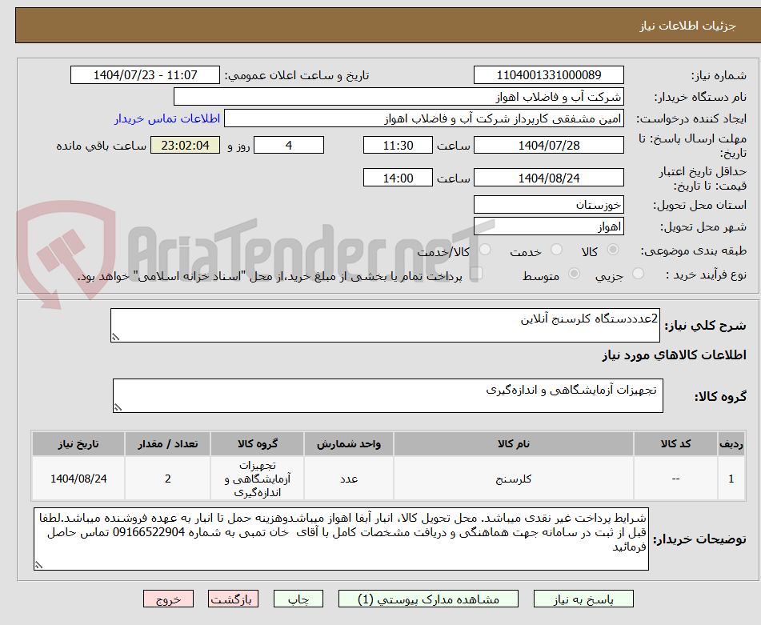Click the خروج button

[x=167, y=598]
